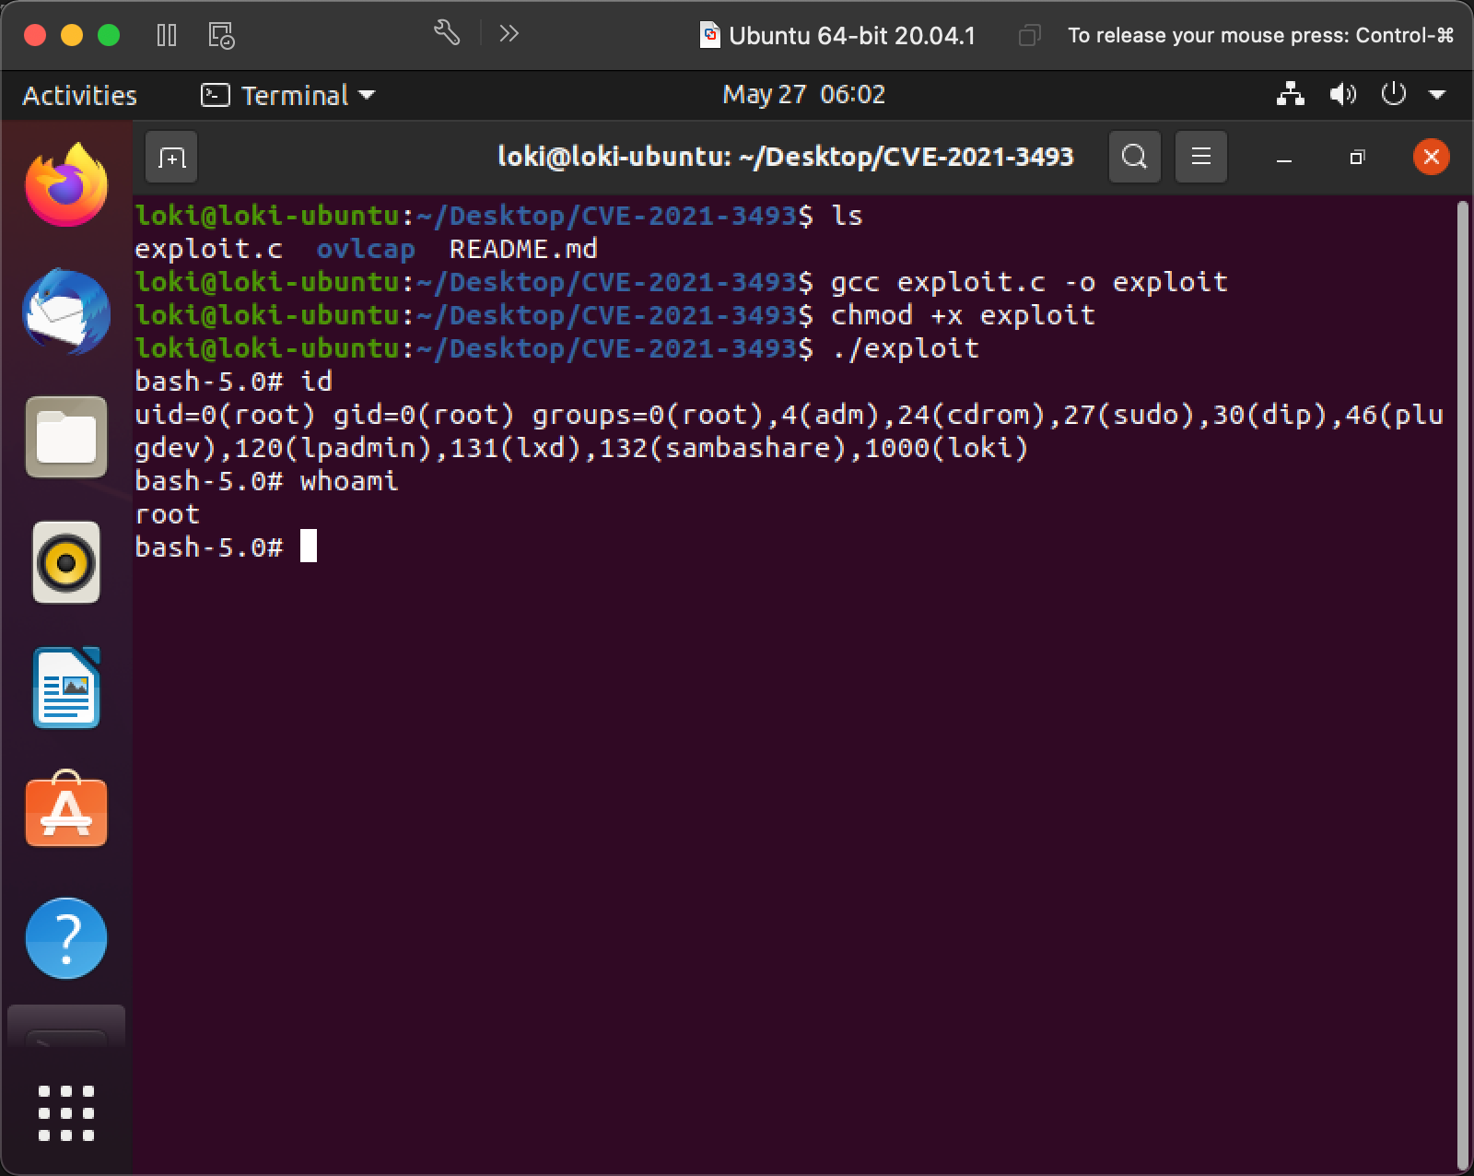Take a VM snapshot
1474x1176 pixels.
pos(219,35)
